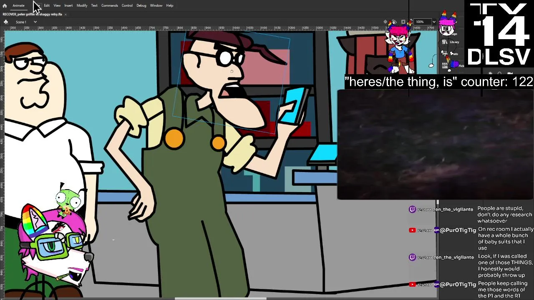This screenshot has width=534, height=300.
Task: Open the Edit menu
Action: 47,5
